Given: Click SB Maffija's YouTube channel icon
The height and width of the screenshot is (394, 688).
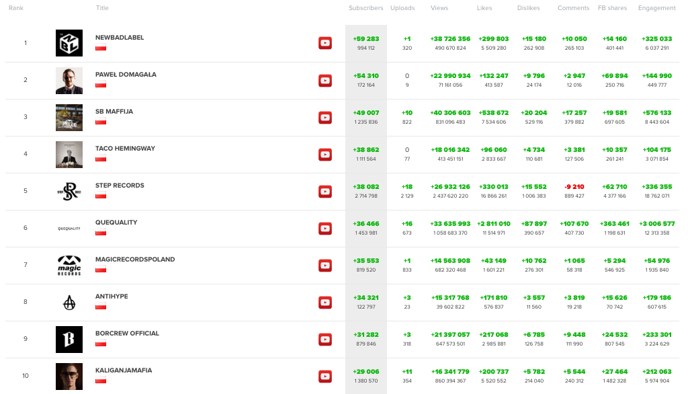Looking at the screenshot, I should click(325, 118).
